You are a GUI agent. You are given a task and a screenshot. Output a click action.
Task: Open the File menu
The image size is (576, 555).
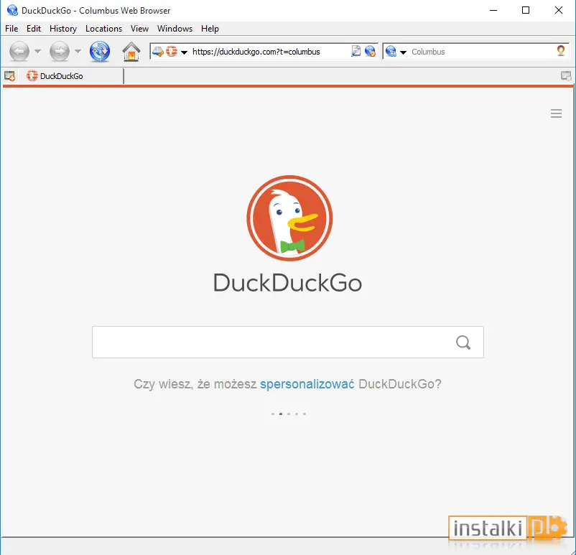pos(11,29)
